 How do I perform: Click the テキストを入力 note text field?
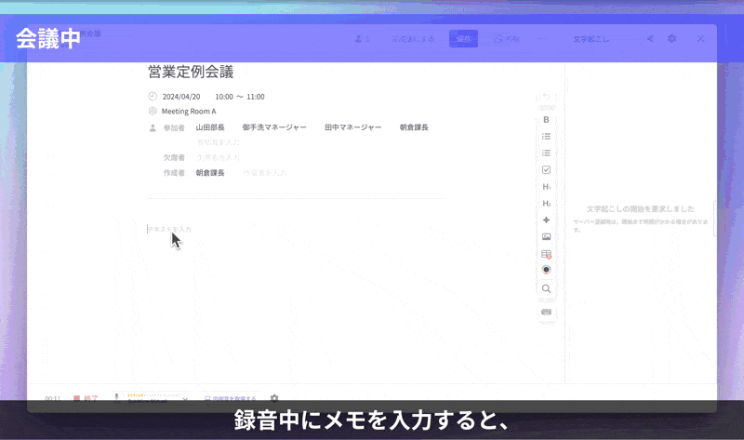[279, 229]
